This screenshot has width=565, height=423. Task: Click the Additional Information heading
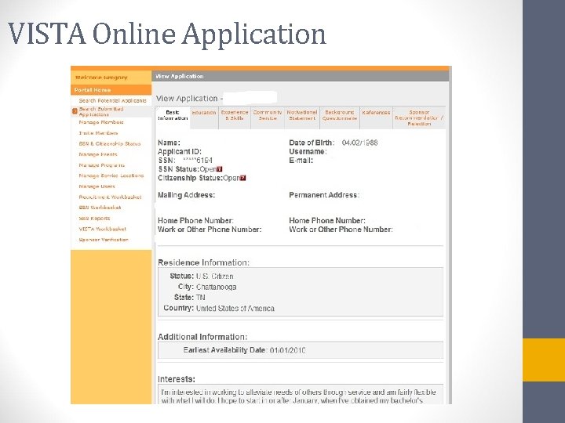pos(202,337)
